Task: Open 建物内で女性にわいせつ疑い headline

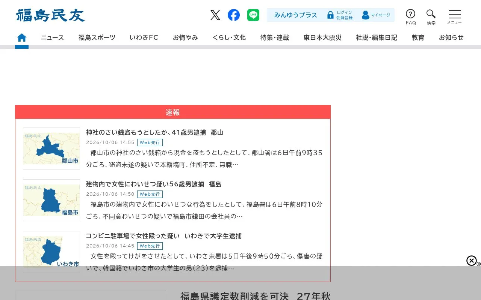Action: coord(154,184)
